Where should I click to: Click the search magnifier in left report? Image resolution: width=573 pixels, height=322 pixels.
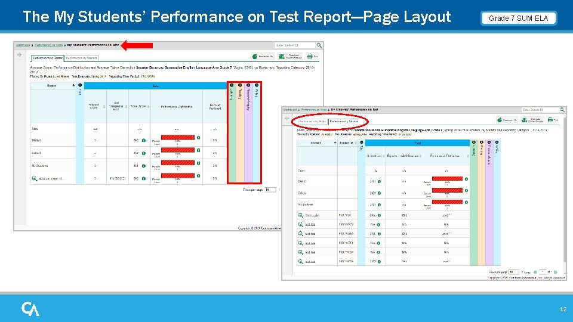(x=319, y=45)
